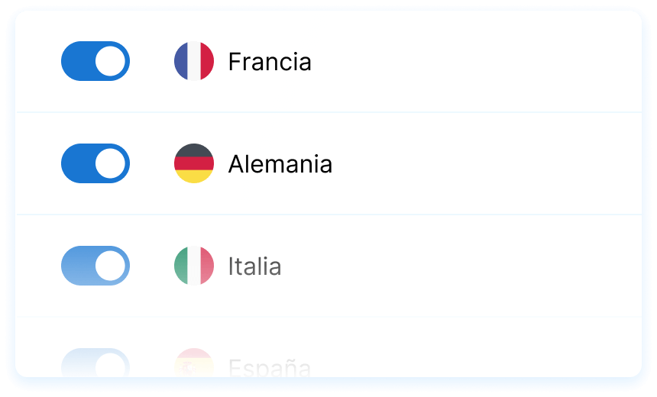Click the Germany flag icon
The height and width of the screenshot is (397, 657).
pyautogui.click(x=194, y=163)
